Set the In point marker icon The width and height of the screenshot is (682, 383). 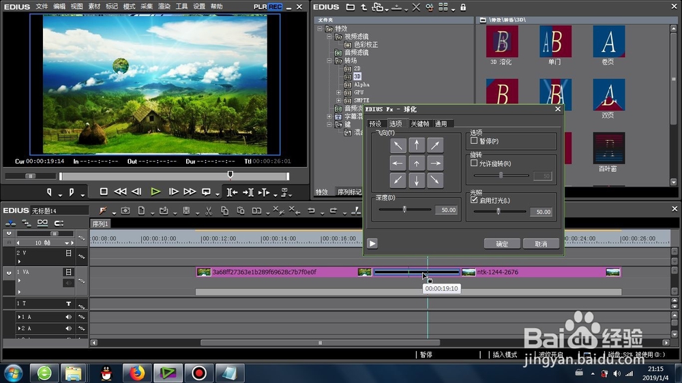click(x=50, y=191)
